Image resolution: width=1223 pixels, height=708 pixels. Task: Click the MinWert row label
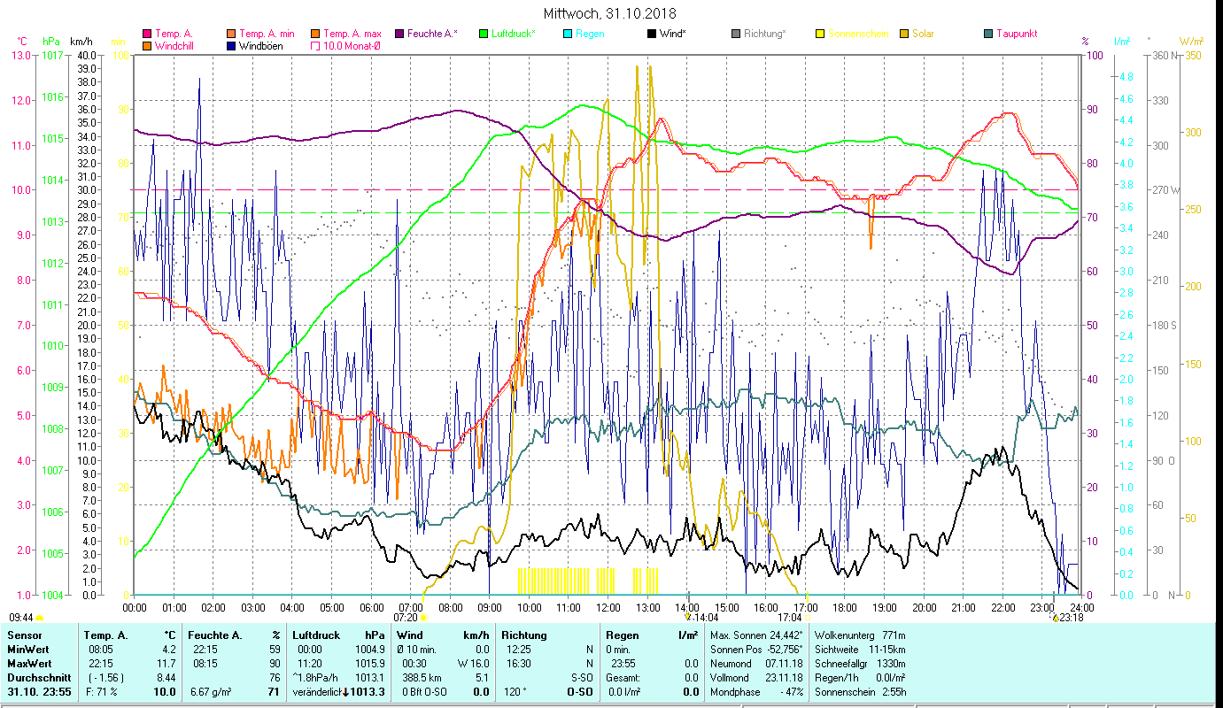coord(28,650)
